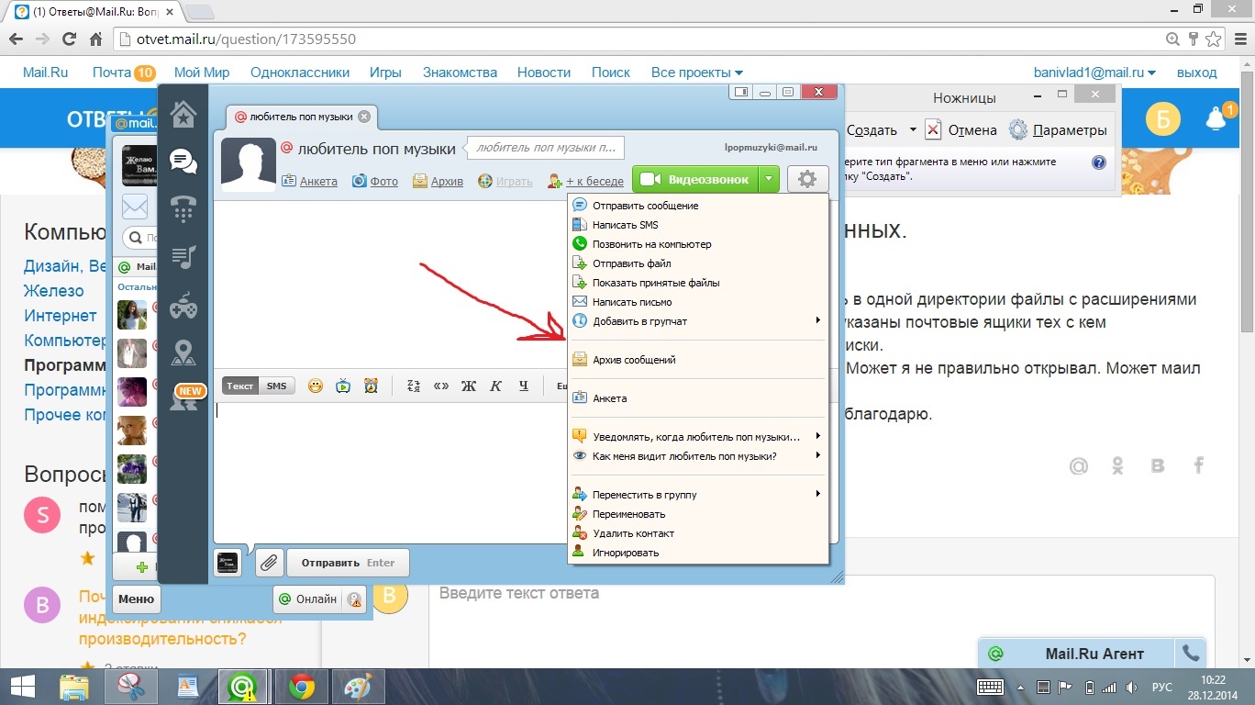
Task: Click the TV media icon in chat toolbar
Action: [343, 386]
